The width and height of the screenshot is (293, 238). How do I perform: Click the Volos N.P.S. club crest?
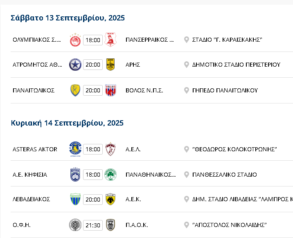pos(110,90)
